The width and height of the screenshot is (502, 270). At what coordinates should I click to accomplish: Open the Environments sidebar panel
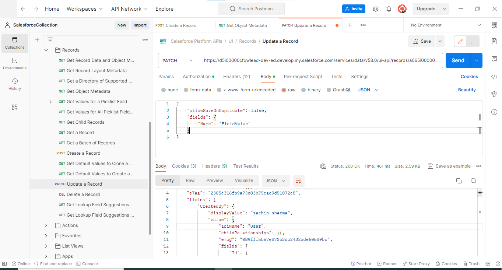click(x=15, y=63)
